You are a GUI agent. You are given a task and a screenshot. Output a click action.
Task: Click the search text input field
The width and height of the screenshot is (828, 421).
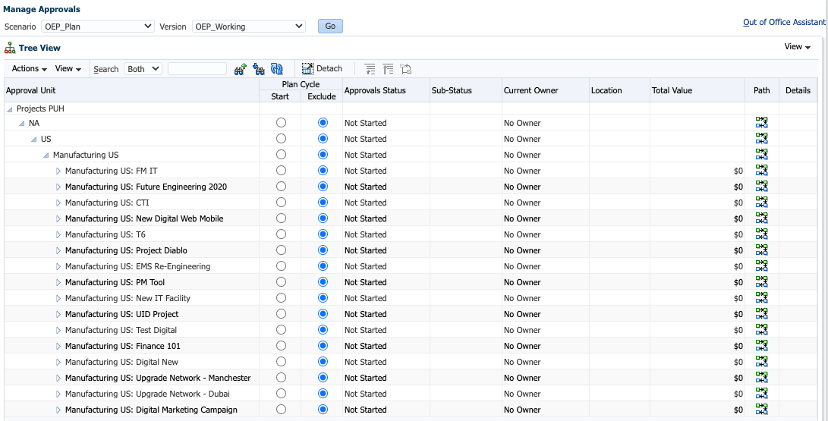197,68
